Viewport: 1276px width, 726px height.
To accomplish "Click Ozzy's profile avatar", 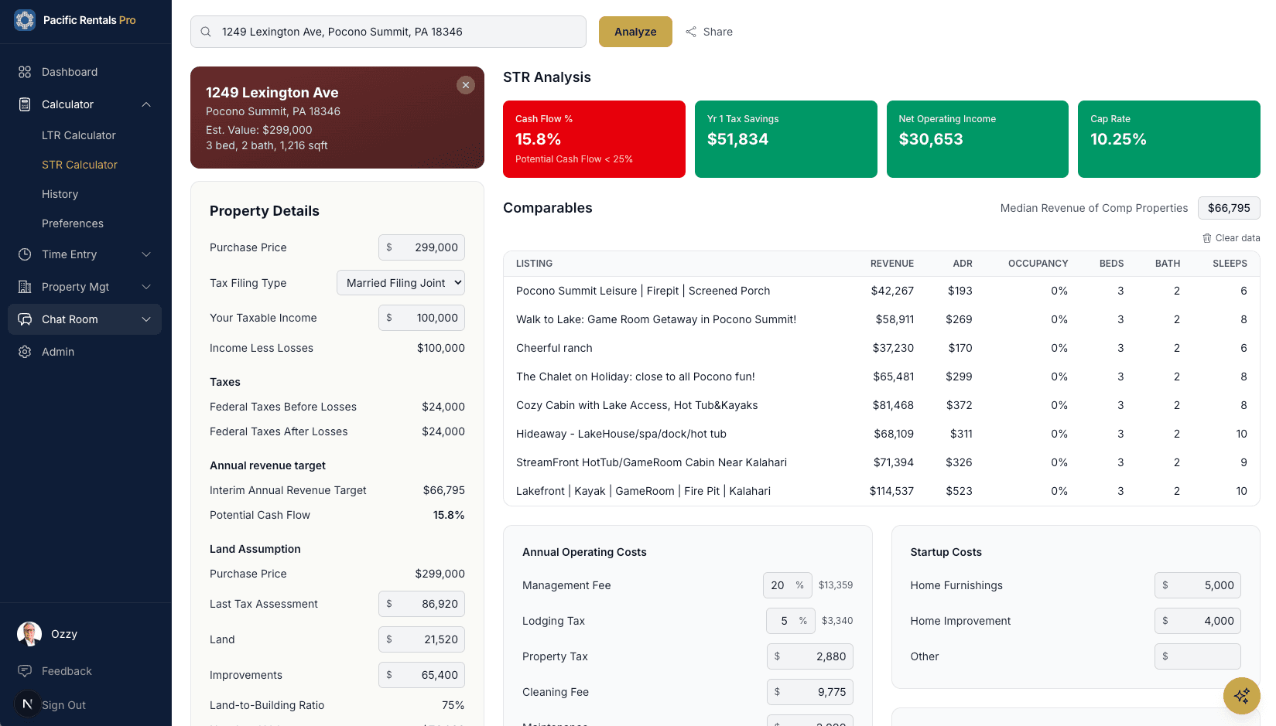I will point(29,634).
